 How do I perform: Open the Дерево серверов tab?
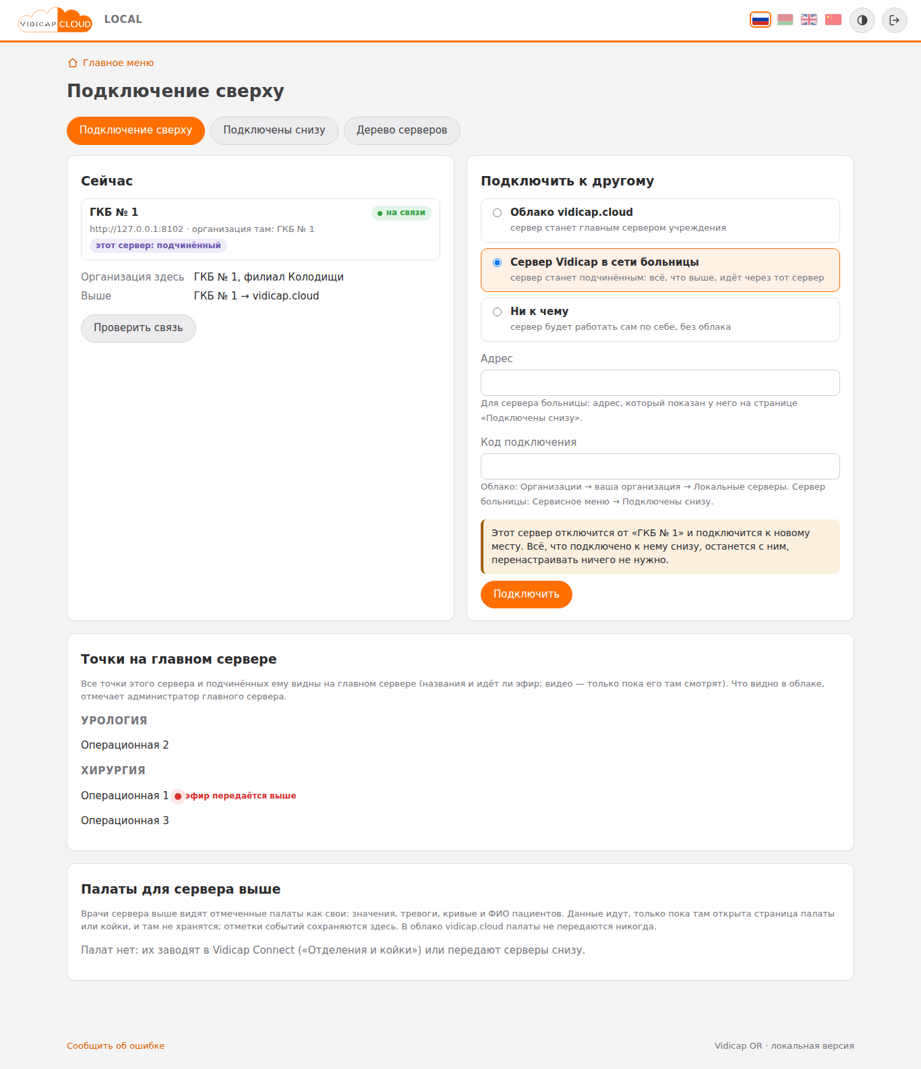402,130
